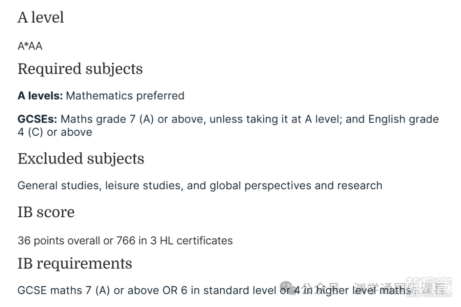The height and width of the screenshot is (307, 461).
Task: Click the 766 in 3 HL certificates text
Action: [x=174, y=241]
